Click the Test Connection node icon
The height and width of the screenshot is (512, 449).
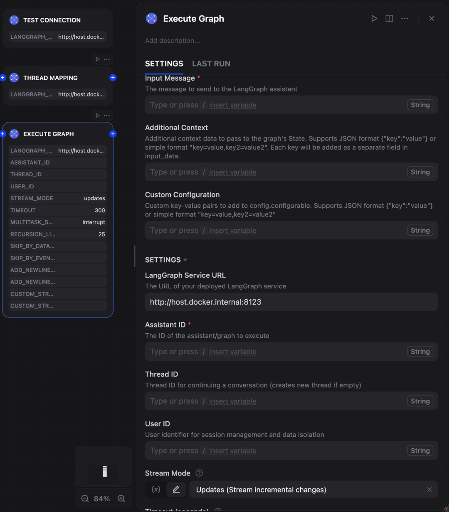(x=14, y=20)
